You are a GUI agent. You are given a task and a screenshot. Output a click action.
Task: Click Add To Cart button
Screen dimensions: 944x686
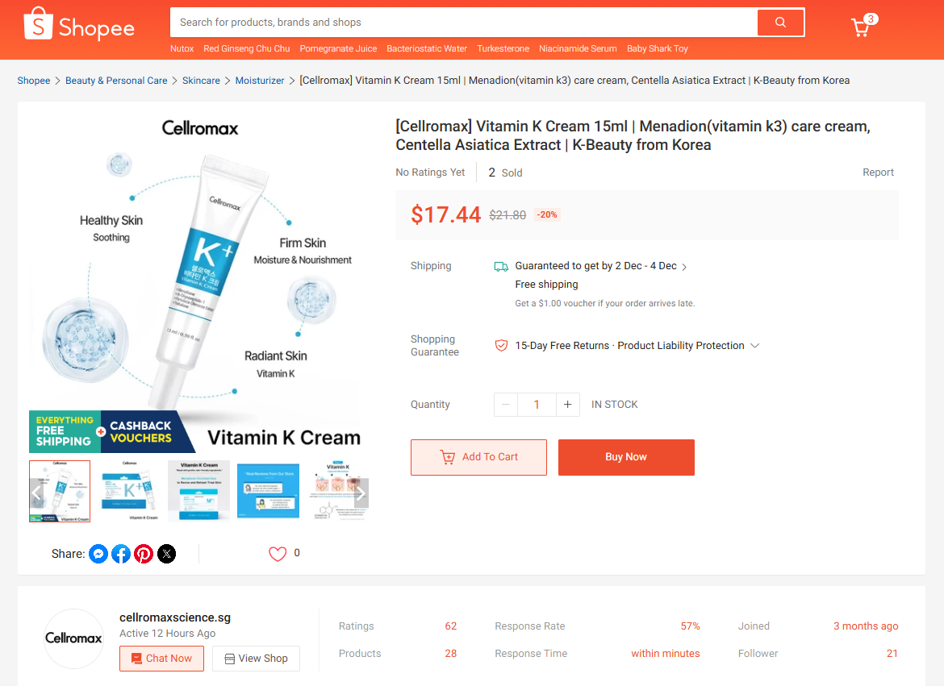point(478,457)
